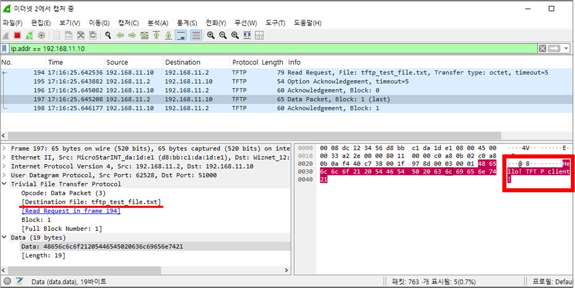575x288 pixels.
Task: Expand Internet Protocol Version 4 node
Action: point(4,166)
